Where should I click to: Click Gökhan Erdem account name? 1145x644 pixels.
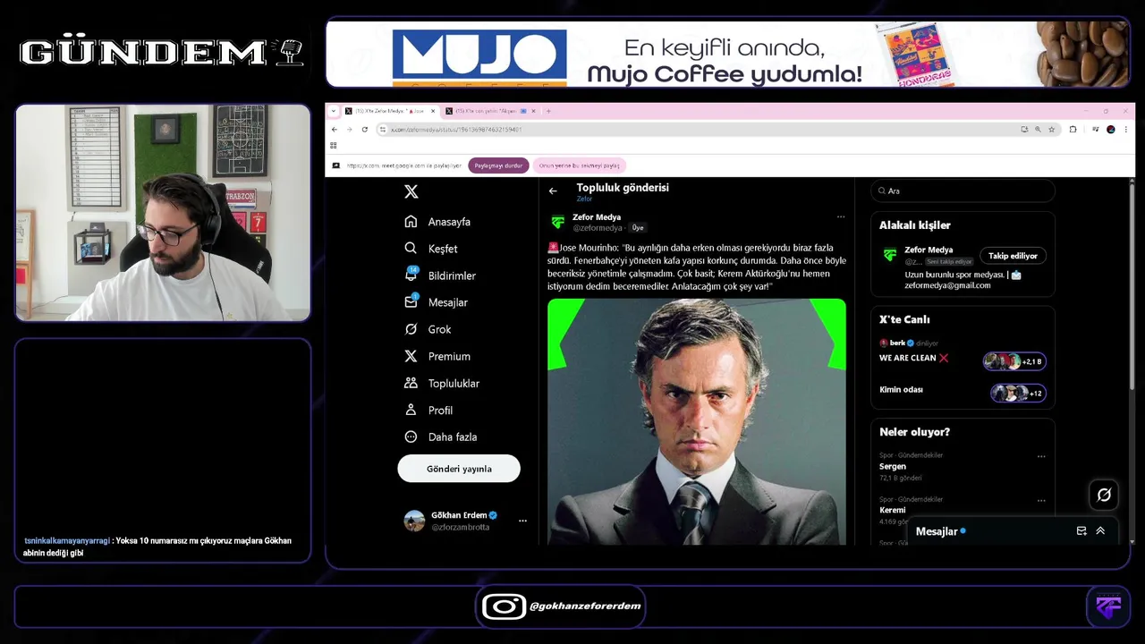coord(459,515)
